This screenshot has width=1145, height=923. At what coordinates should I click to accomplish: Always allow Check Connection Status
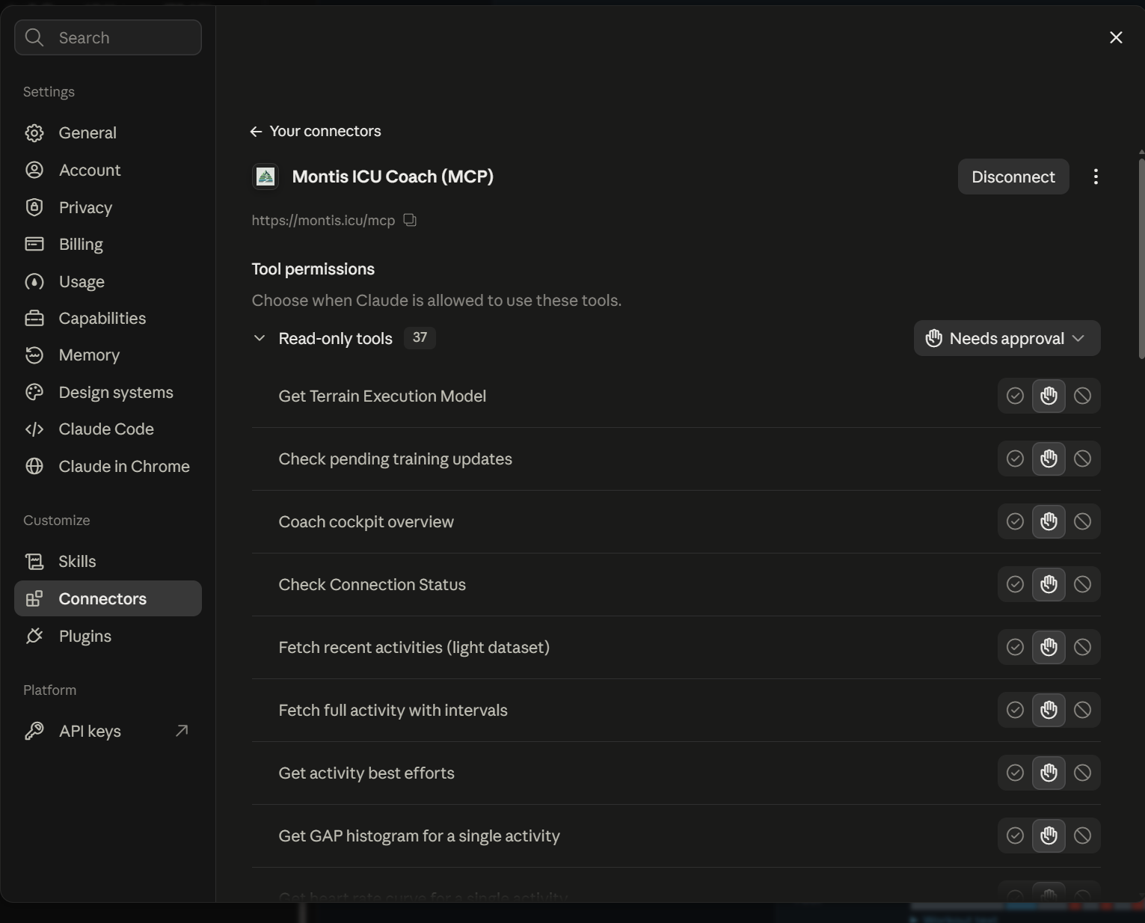click(x=1015, y=584)
